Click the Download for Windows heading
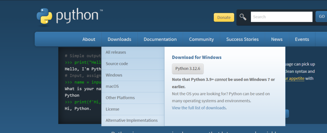The image size is (327, 133). pyautogui.click(x=197, y=57)
